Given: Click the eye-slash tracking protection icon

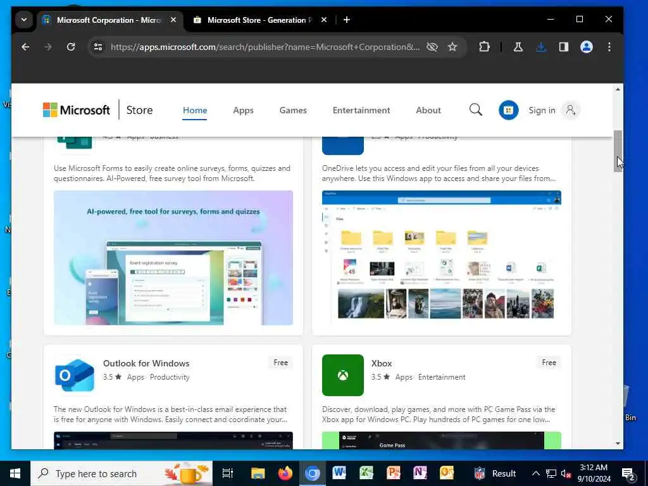Looking at the screenshot, I should (432, 47).
